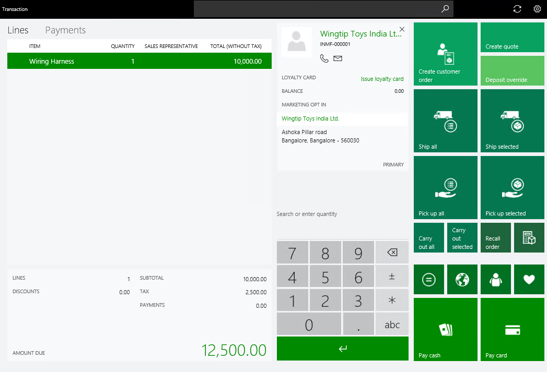The image size is (547, 372).
Task: Click numpad key 5
Action: [x=325, y=276]
